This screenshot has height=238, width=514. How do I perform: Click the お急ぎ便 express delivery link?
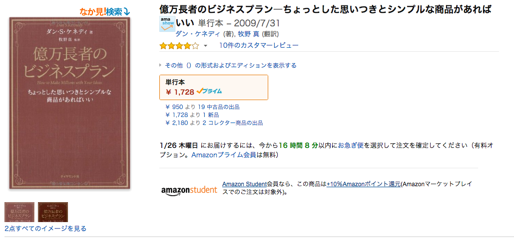pyautogui.click(x=351, y=145)
